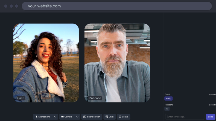The height and width of the screenshot is (121, 216).
Task: Click the Cacti name label on video
Action: (21, 98)
